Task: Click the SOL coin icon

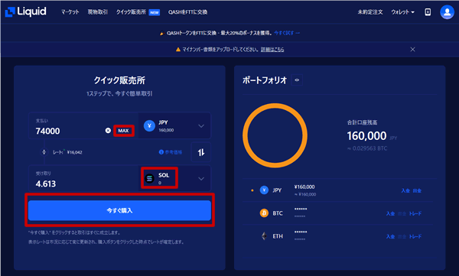Action: (150, 178)
